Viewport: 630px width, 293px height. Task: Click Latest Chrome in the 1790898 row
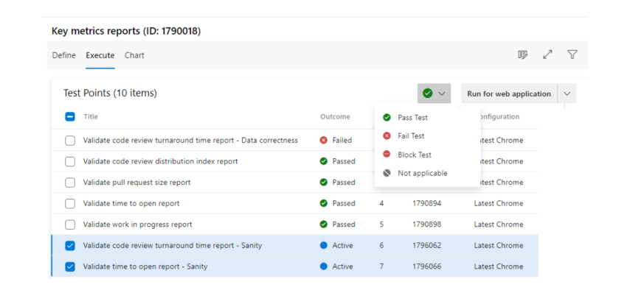pos(499,225)
